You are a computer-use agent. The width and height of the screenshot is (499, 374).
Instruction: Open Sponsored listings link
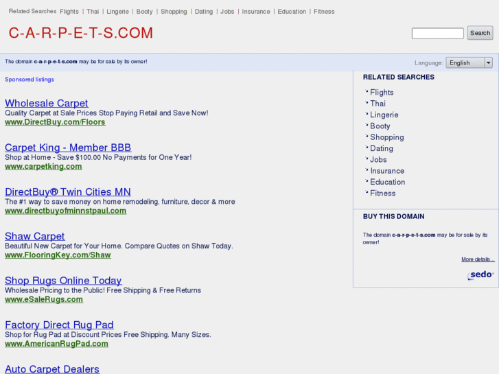pos(30,79)
